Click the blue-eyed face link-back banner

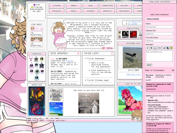37,39
